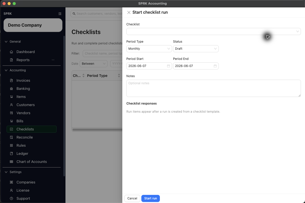The image size is (305, 203).
Task: Click the Reports document icon
Action: 11,60
